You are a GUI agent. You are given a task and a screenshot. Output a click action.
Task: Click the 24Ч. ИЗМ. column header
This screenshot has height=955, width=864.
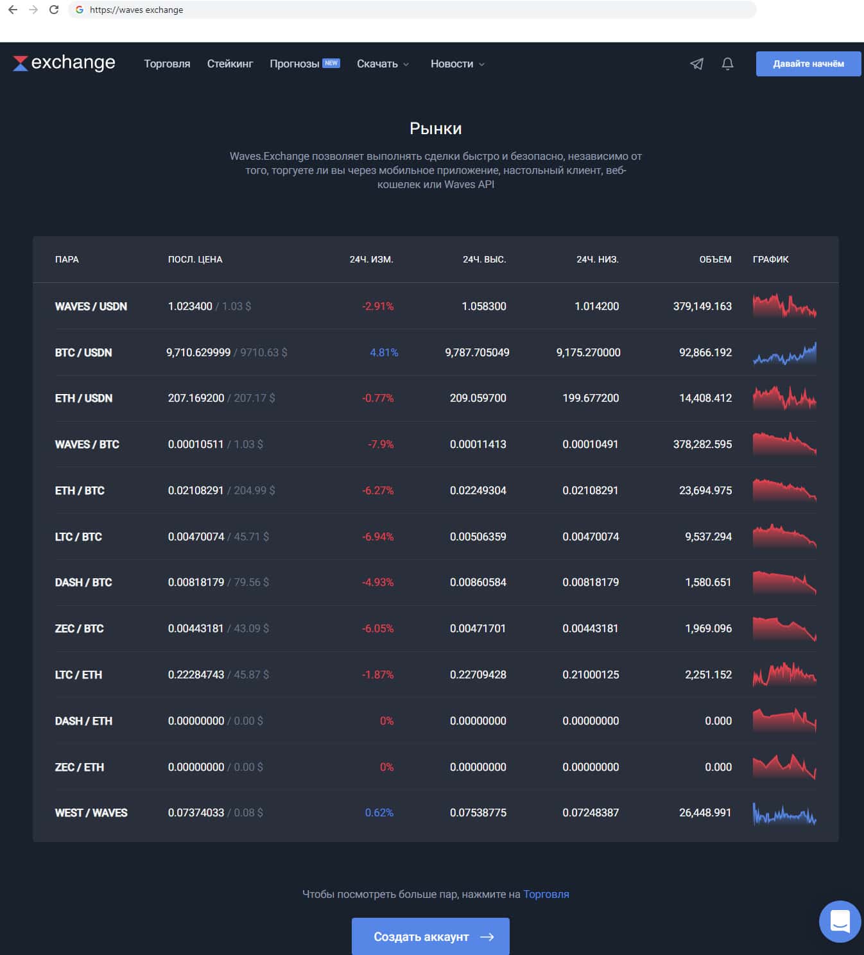[372, 259]
